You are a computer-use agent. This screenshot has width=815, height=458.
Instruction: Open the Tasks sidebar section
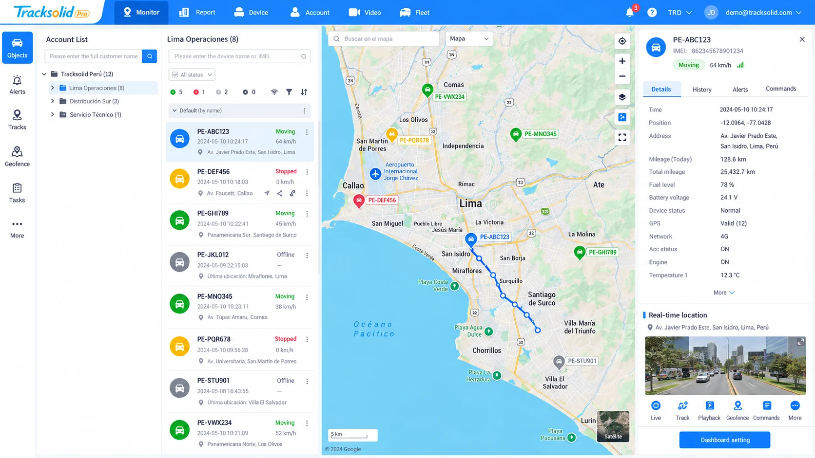pos(17,193)
